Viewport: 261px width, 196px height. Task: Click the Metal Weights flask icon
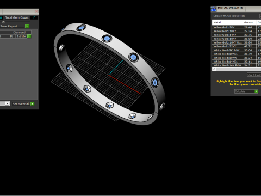click(x=214, y=9)
